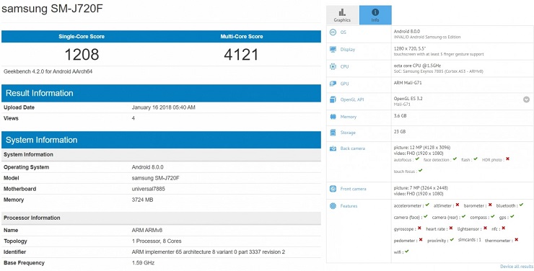Viewport: 534px width, 271px height.
Task: Click the SoC Samsung Exynos 7885 text
Action: point(438,72)
